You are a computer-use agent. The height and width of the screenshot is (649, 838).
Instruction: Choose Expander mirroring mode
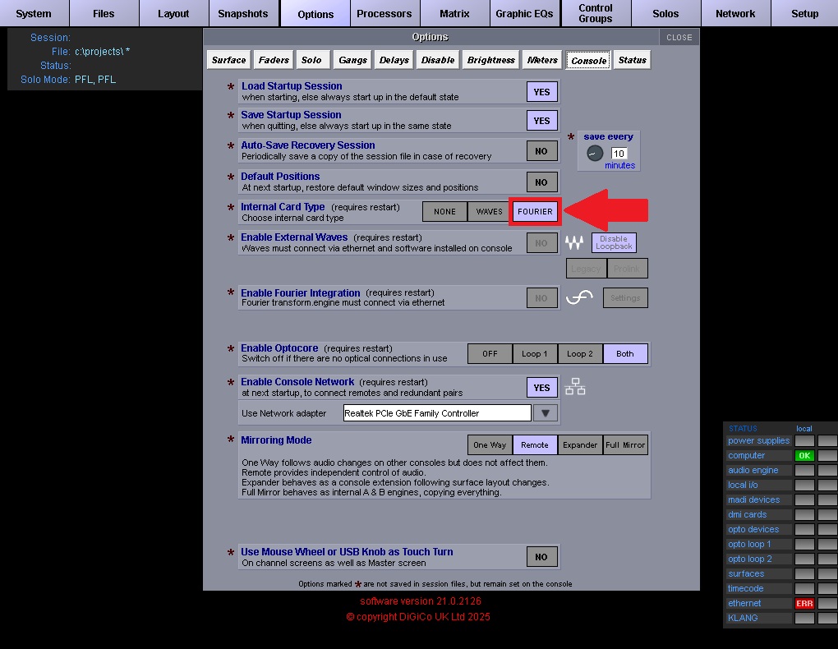pos(580,444)
